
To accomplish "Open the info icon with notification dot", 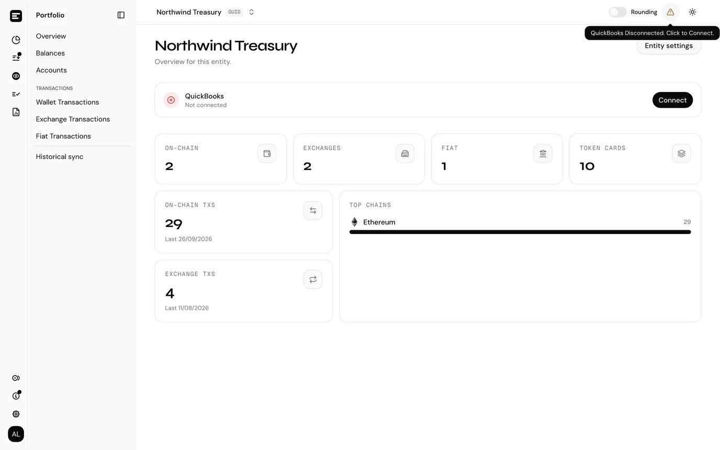I will [16, 396].
